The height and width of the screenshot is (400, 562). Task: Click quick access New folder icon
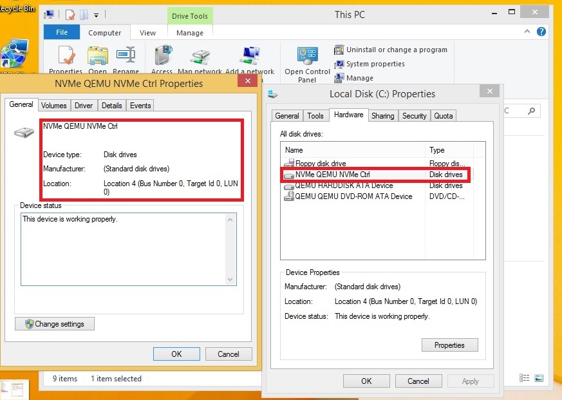[84, 15]
